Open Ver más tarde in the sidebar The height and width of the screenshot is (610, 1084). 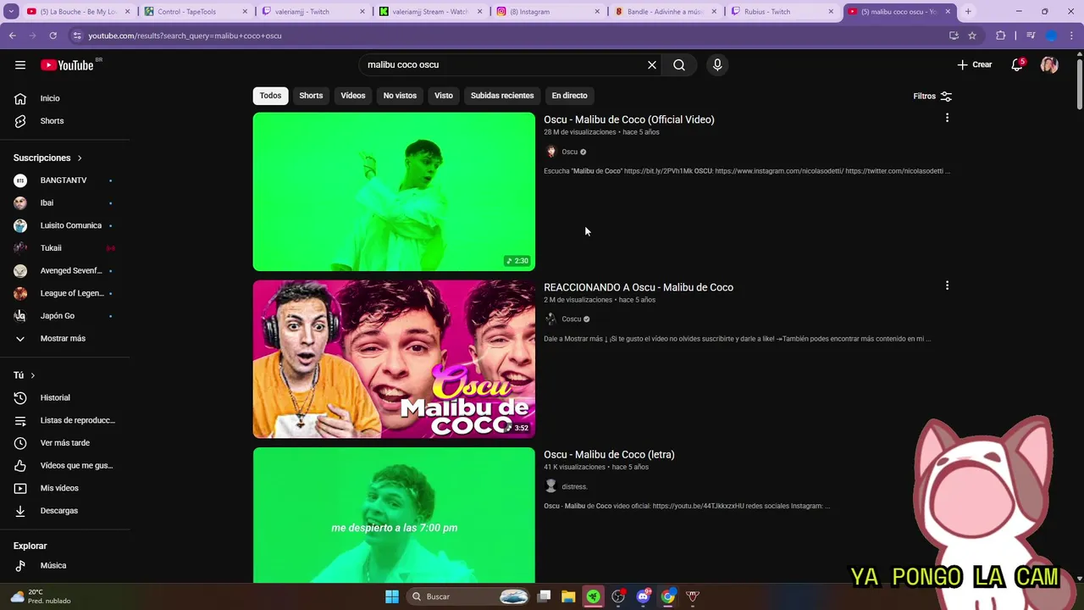64,443
